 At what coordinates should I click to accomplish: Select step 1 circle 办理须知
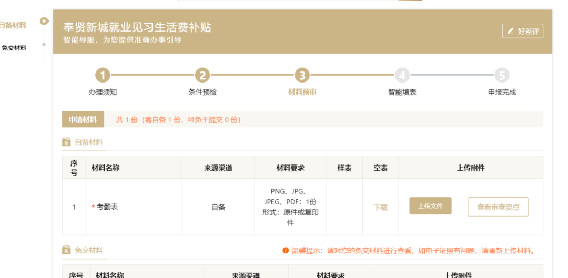point(103,76)
